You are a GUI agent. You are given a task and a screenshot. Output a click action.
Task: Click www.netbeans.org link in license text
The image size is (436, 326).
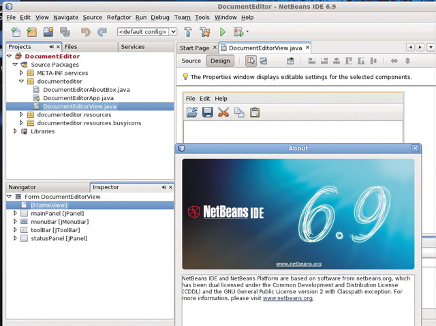[287, 298]
